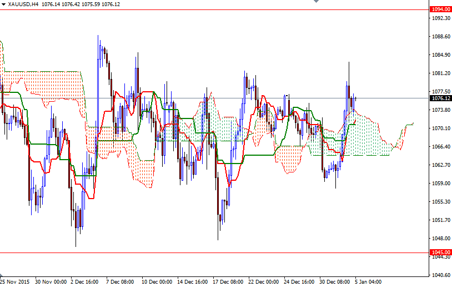The width and height of the screenshot is (452, 287).
Task: Click the 1088.60 price scale value
Action: (440, 37)
